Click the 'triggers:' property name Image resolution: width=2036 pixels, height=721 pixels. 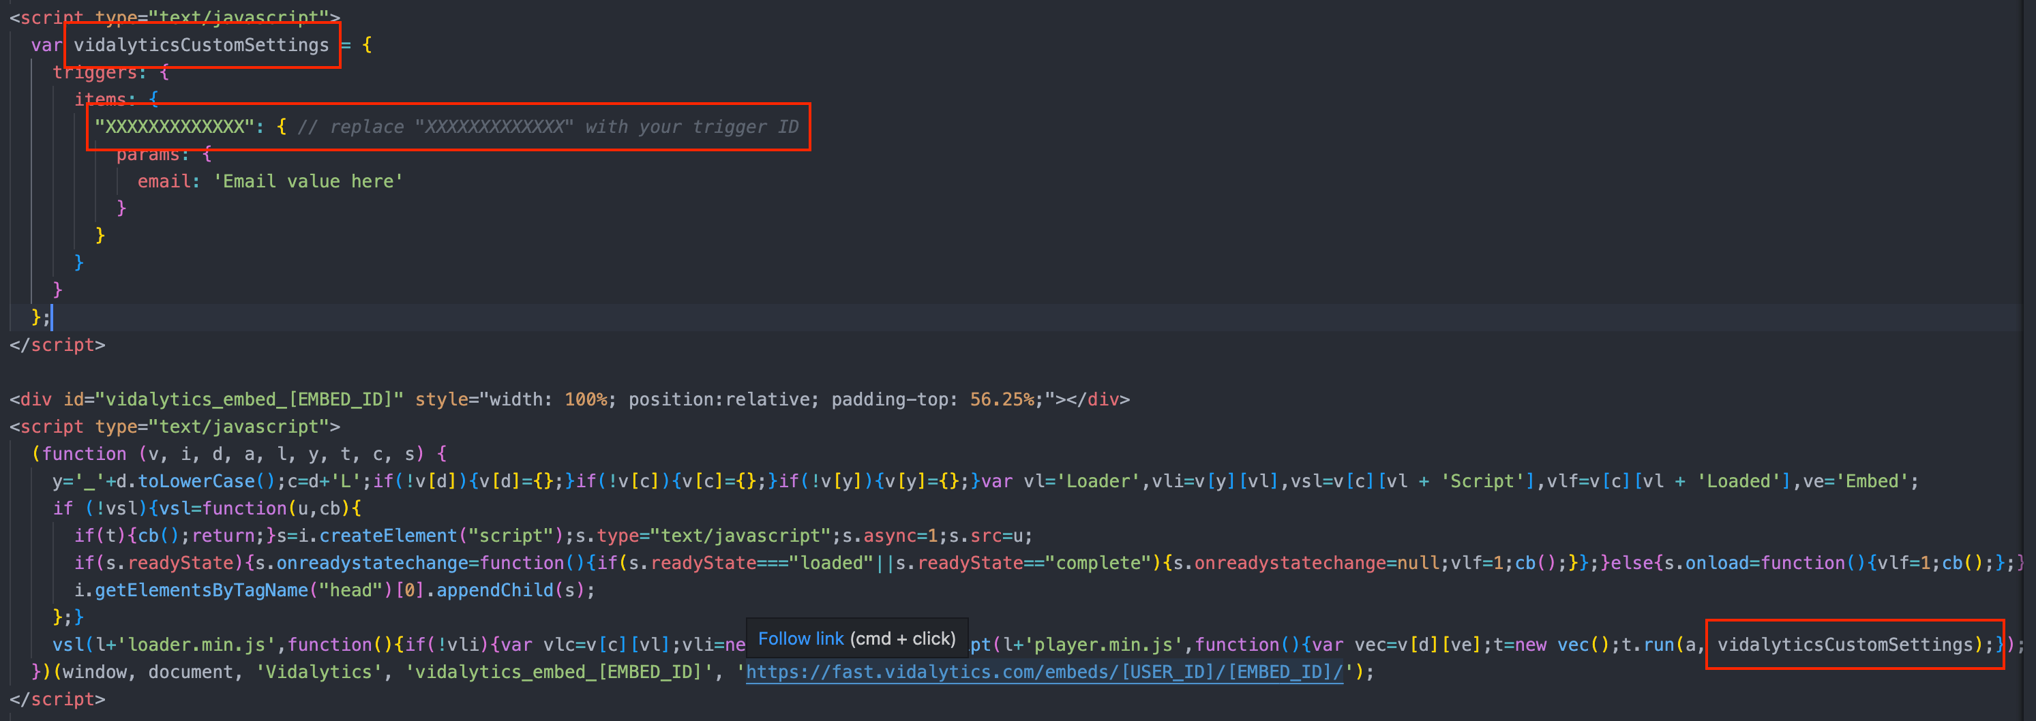click(100, 73)
